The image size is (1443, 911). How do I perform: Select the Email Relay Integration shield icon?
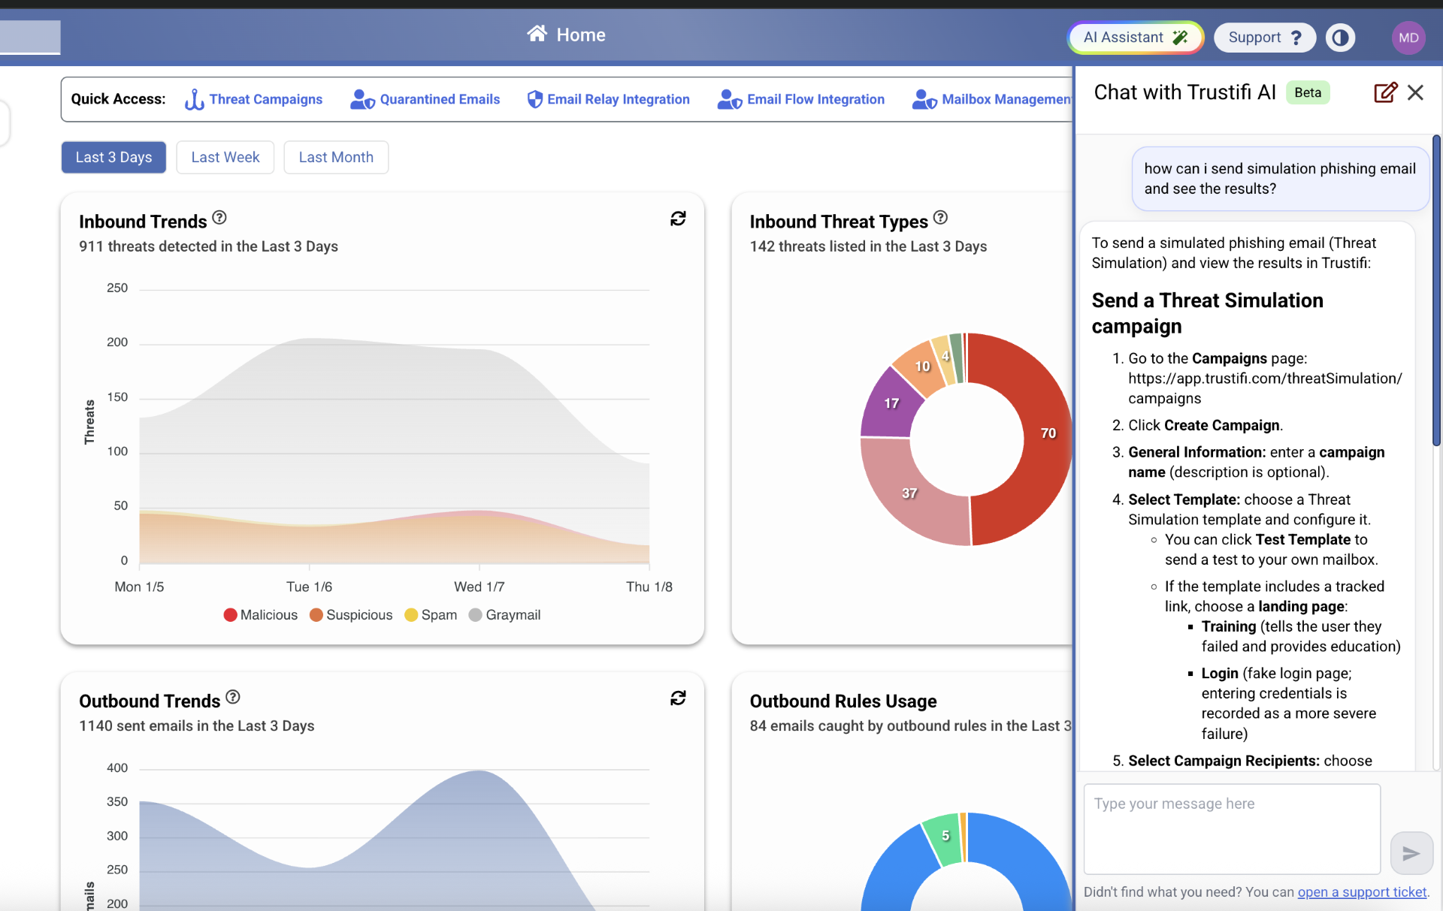[534, 98]
